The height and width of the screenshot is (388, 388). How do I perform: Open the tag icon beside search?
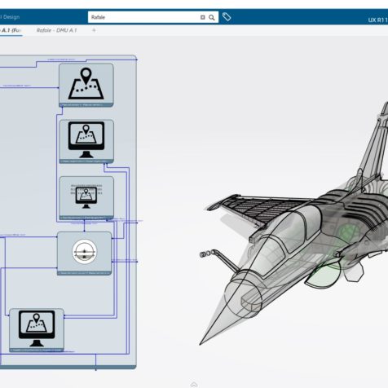coord(227,17)
